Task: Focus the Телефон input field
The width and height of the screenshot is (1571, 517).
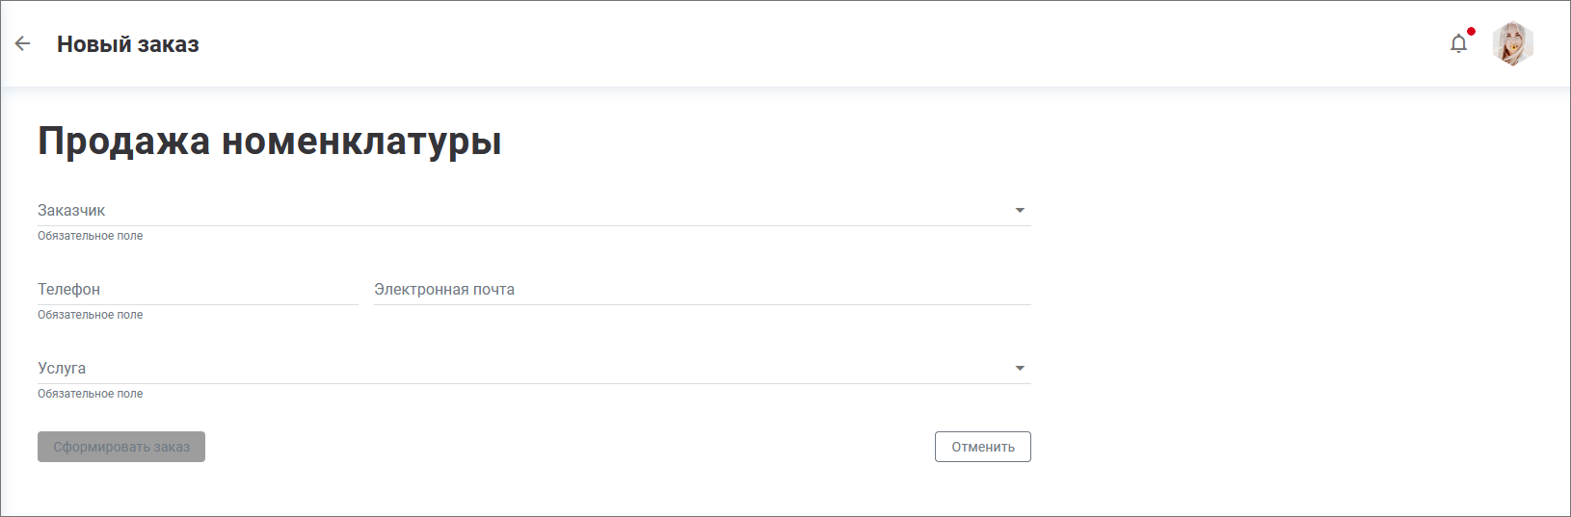Action: pos(198,289)
